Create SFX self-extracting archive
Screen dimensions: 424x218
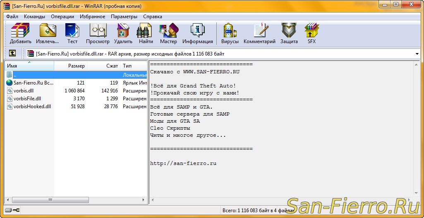pos(311,33)
